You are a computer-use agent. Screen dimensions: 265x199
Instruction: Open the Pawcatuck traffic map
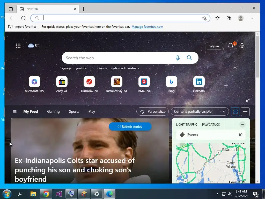(211, 163)
